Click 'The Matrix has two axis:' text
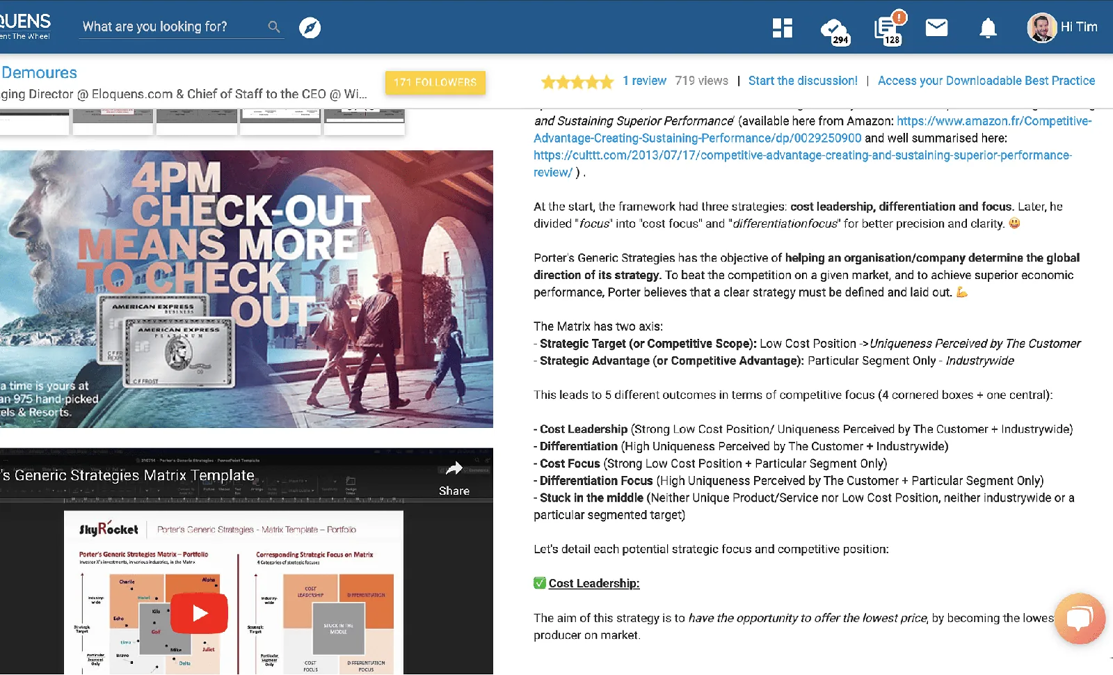This screenshot has width=1113, height=675. click(598, 326)
